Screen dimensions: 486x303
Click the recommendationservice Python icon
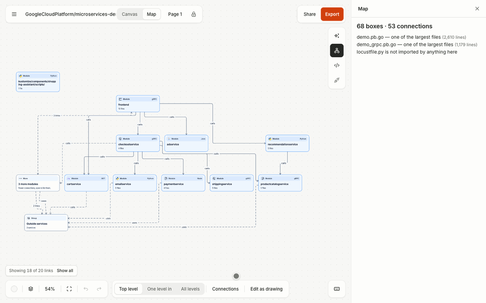tap(270, 139)
